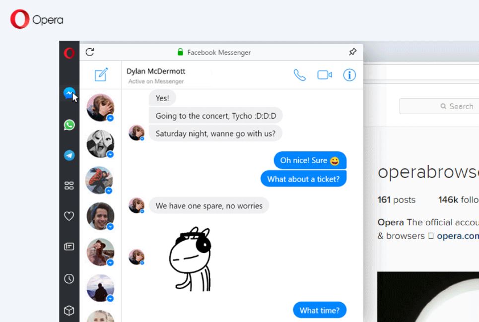Click the Opera logo at top left
This screenshot has width=479, height=322.
click(37, 19)
